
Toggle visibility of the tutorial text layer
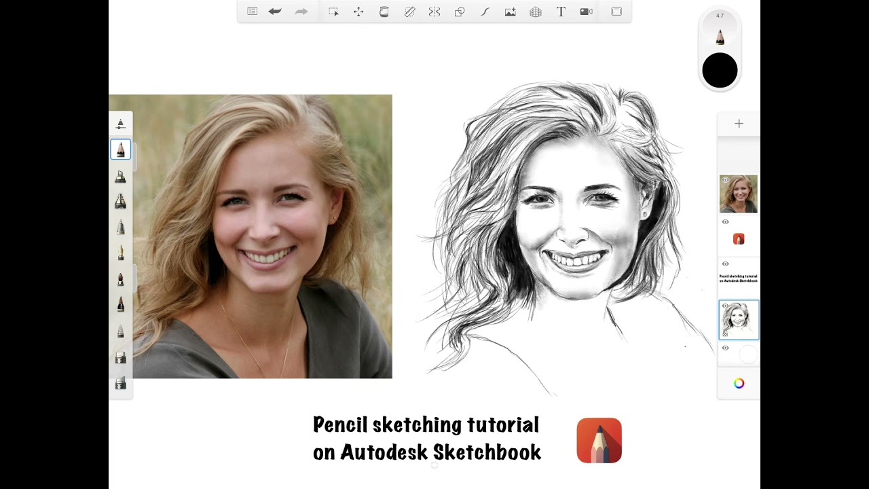(725, 264)
